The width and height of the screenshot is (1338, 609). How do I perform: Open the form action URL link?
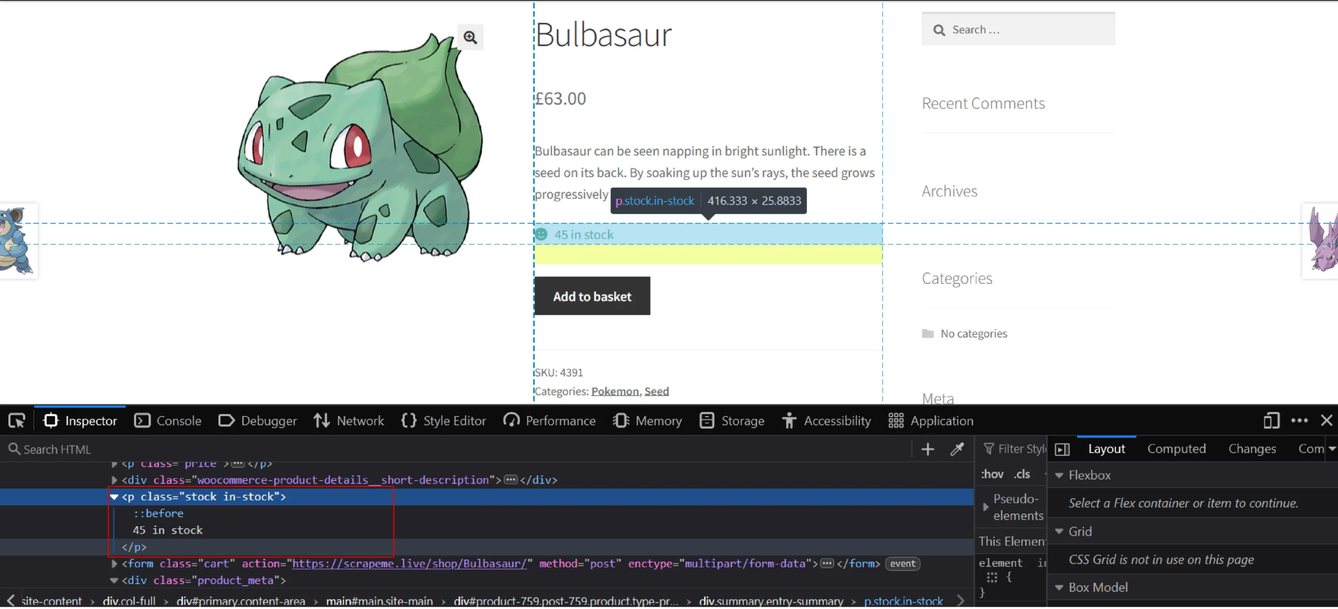(x=409, y=564)
